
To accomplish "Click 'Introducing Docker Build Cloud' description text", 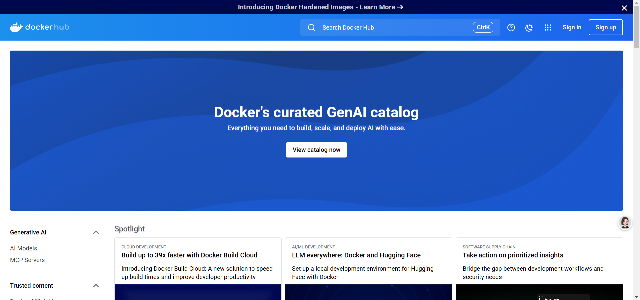I will (197, 273).
